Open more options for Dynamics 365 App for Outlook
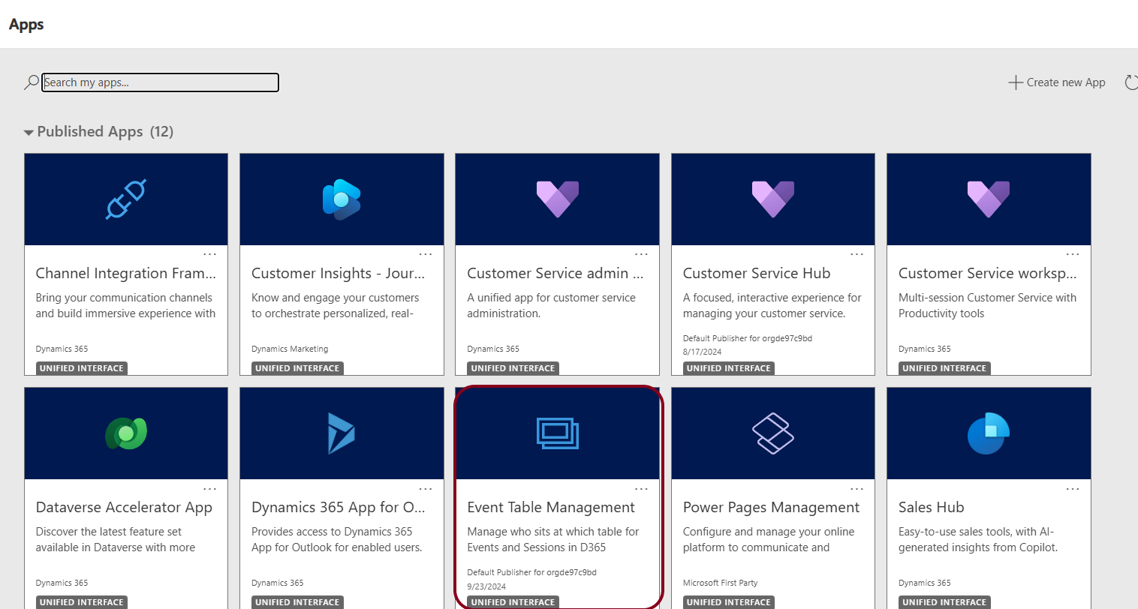 pos(426,489)
